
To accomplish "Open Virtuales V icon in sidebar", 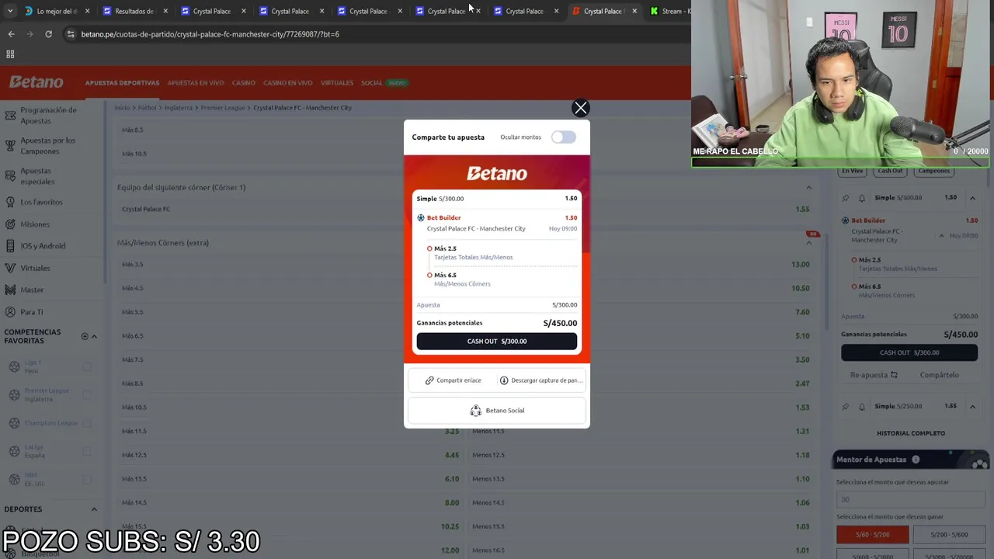I will (x=10, y=268).
